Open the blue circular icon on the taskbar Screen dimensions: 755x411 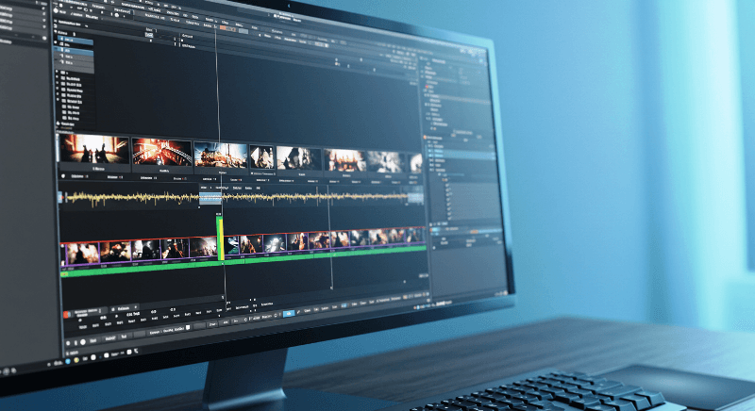[68, 360]
